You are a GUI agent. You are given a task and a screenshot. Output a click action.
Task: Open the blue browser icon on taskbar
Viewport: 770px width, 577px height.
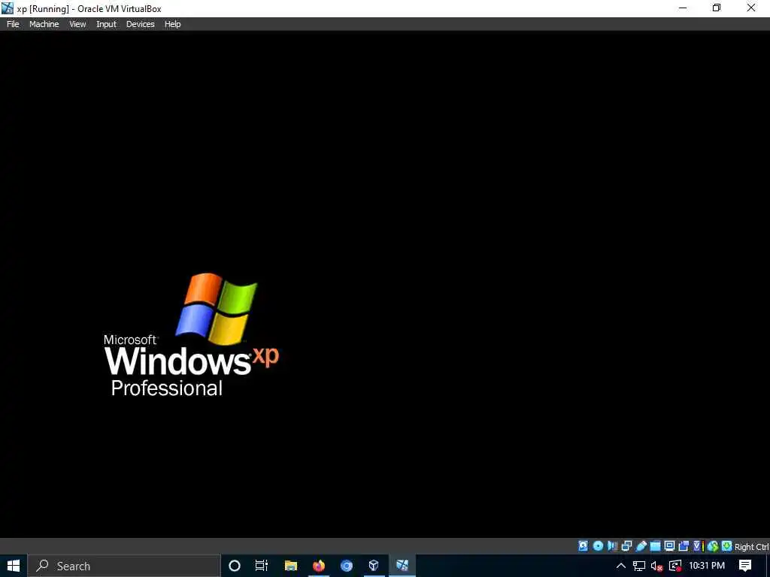(347, 566)
